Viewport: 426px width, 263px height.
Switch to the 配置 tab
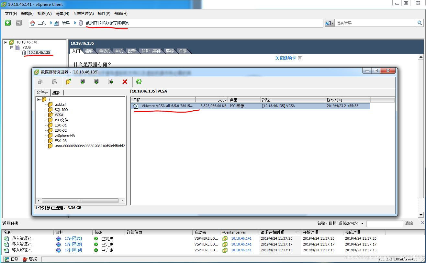(x=132, y=51)
